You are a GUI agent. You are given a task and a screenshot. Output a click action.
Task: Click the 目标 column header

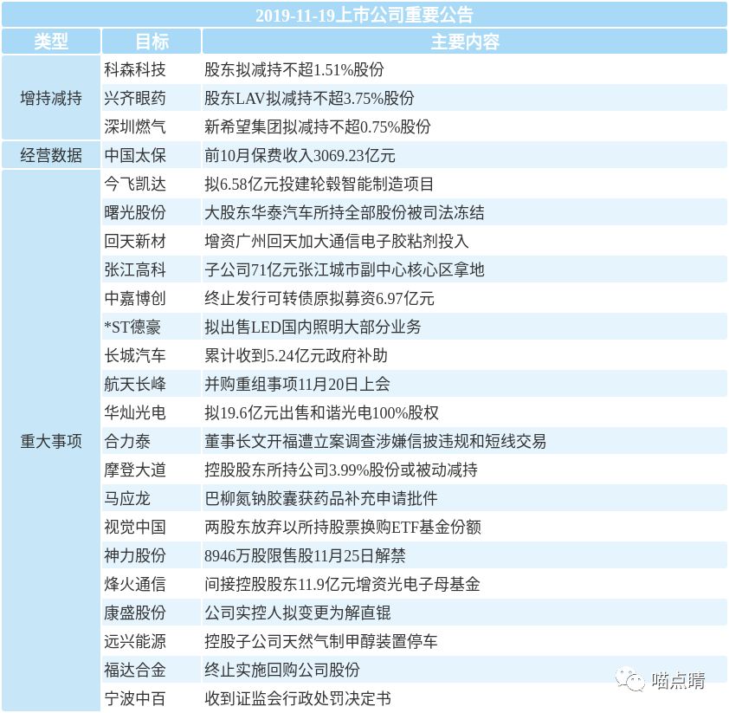point(152,42)
